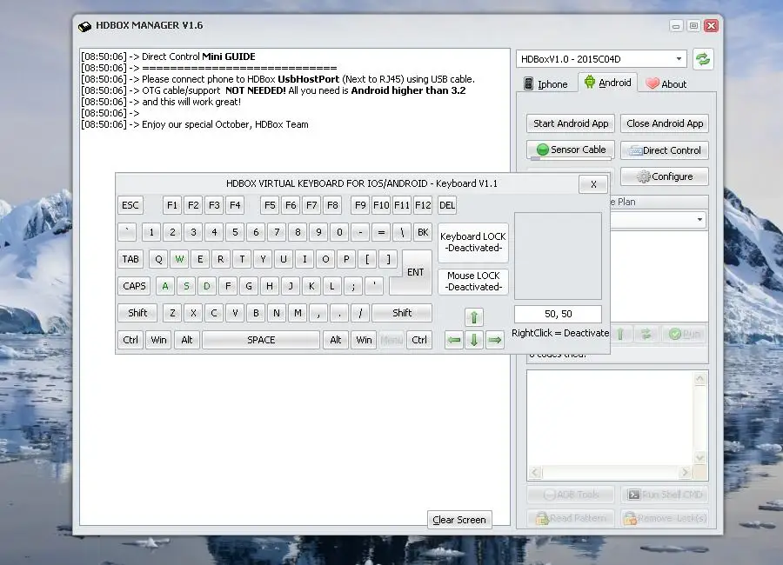This screenshot has height=565, width=783.
Task: Click the right arrow key on virtual keyboard
Action: 494,340
